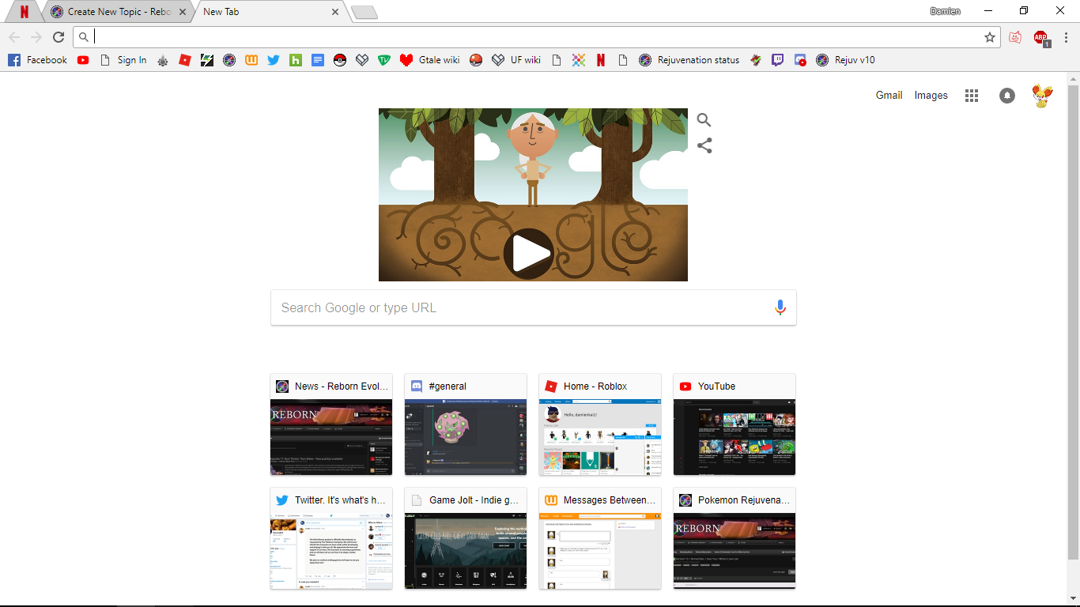
Task: Open the red Roblox bookmark icon
Action: pyautogui.click(x=185, y=60)
